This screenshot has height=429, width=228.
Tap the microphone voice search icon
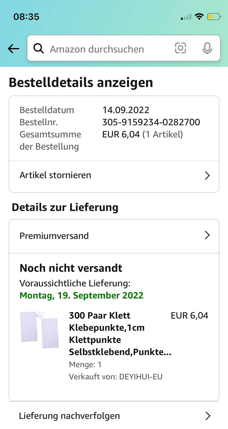tap(207, 49)
